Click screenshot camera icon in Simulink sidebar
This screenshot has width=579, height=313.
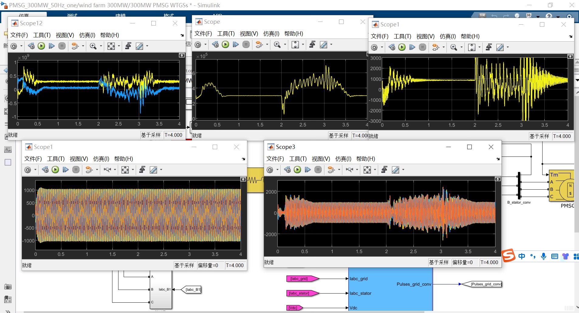click(8, 287)
